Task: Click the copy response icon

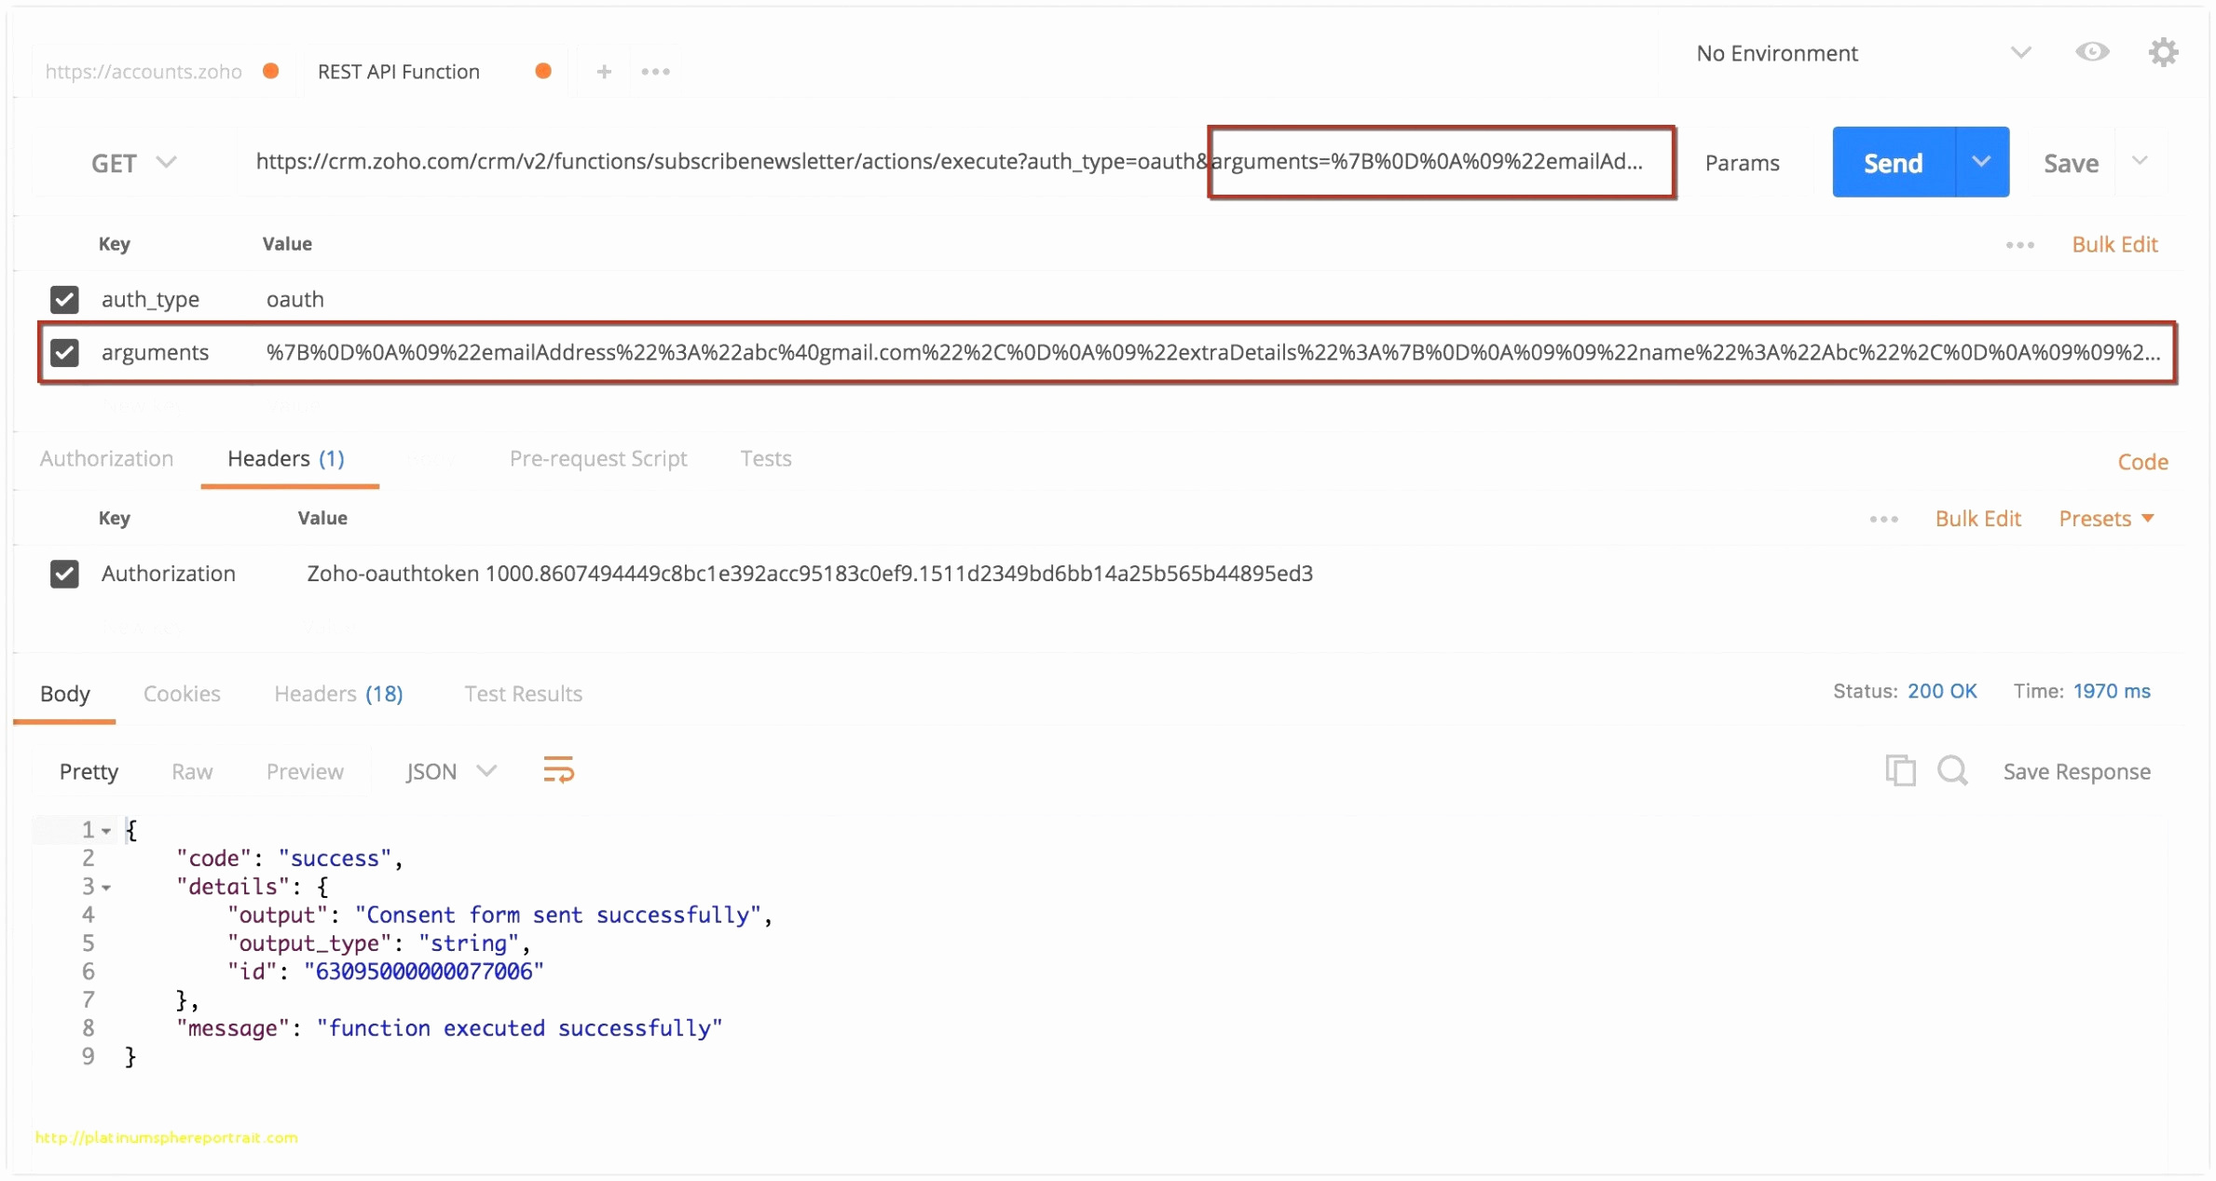Action: [1901, 772]
